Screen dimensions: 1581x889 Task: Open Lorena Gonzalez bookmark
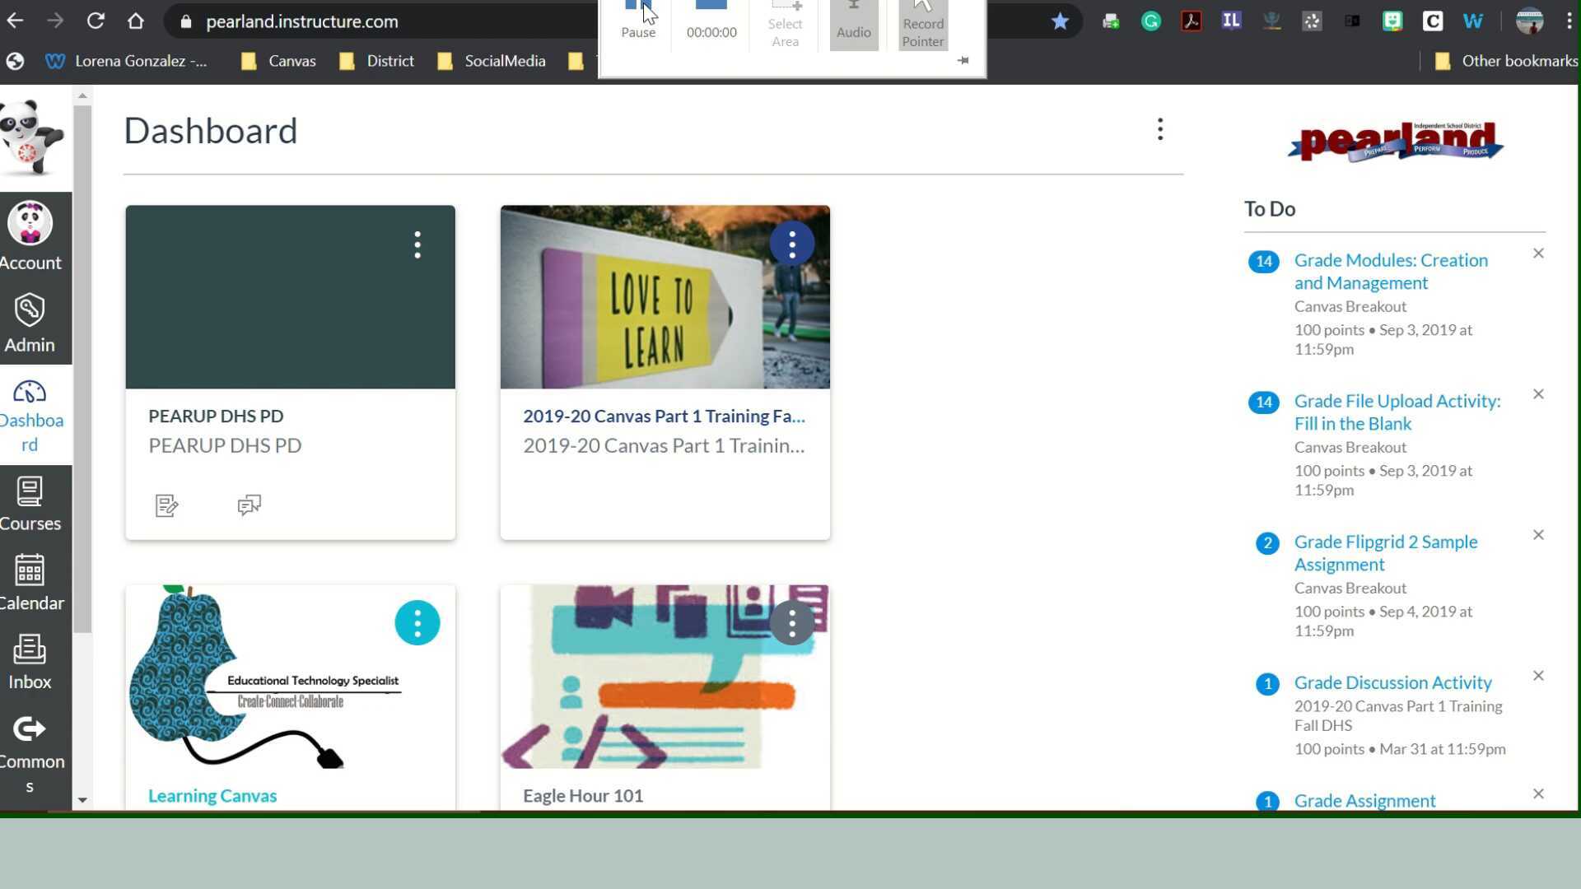pos(126,61)
